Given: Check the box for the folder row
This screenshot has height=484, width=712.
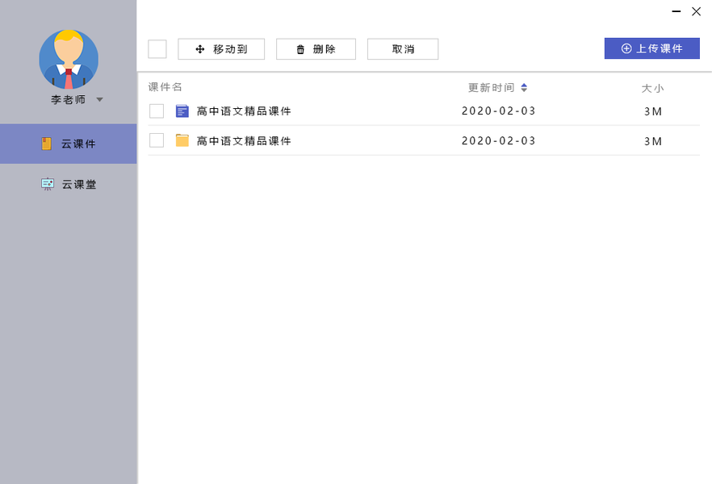Looking at the screenshot, I should [x=157, y=140].
